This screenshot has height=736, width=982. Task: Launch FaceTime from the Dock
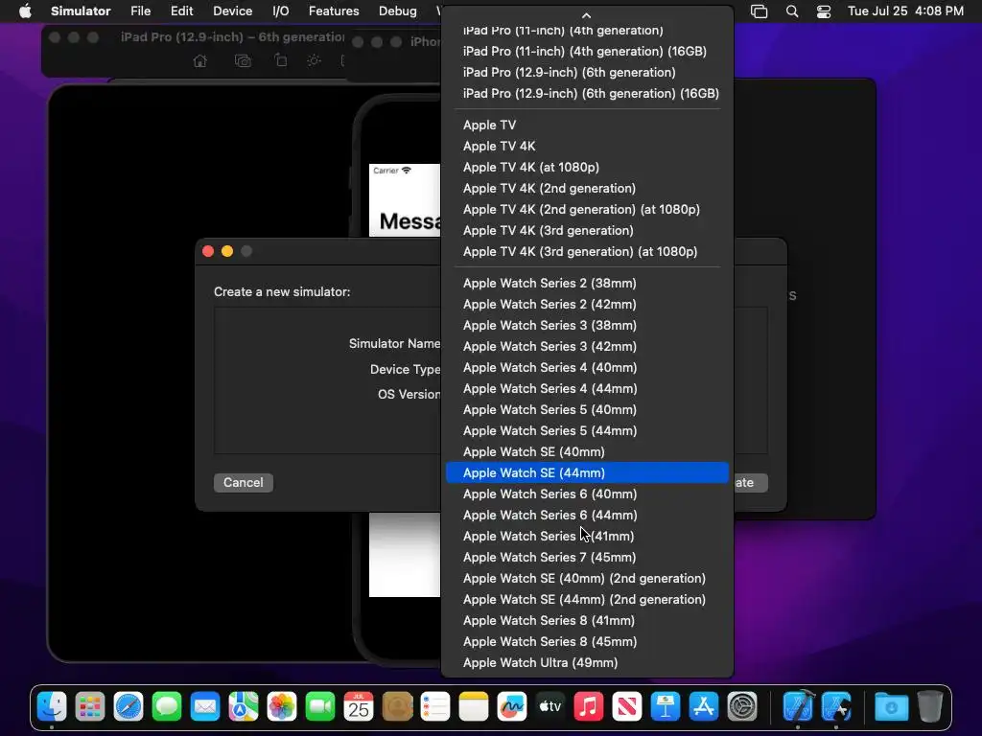click(320, 707)
